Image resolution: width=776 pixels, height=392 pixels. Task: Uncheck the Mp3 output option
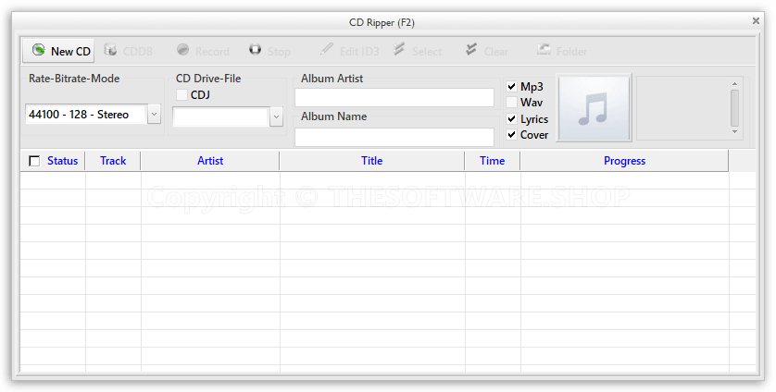512,87
